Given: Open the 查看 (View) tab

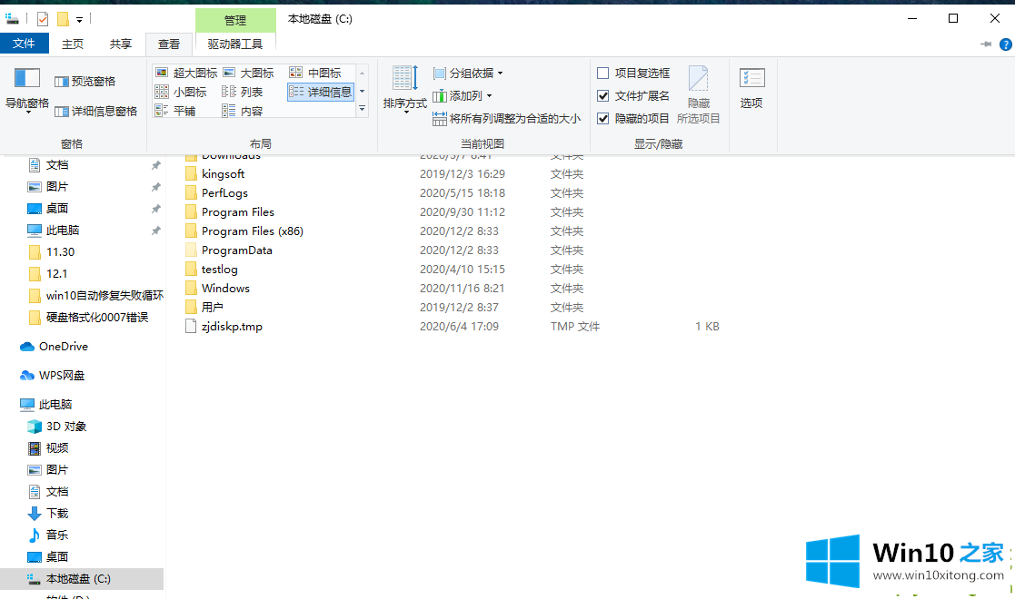Looking at the screenshot, I should (169, 44).
